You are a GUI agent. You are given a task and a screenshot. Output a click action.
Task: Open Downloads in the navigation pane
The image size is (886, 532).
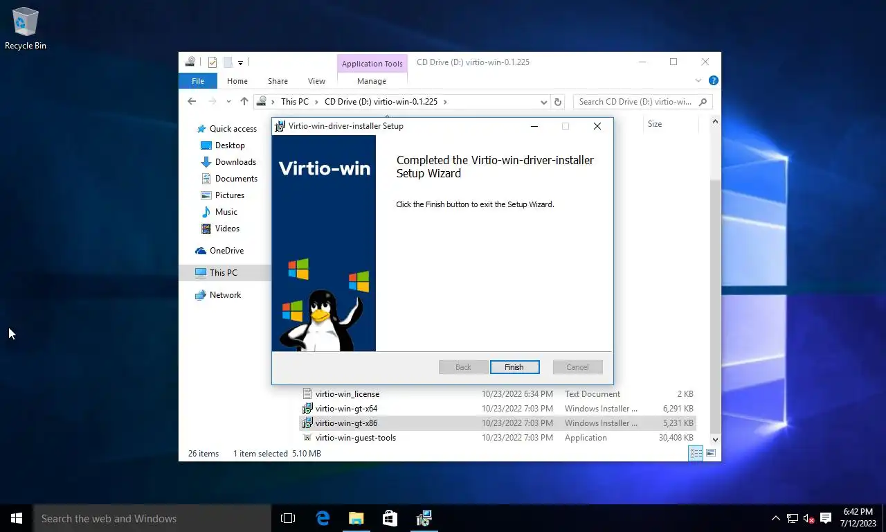(x=235, y=162)
